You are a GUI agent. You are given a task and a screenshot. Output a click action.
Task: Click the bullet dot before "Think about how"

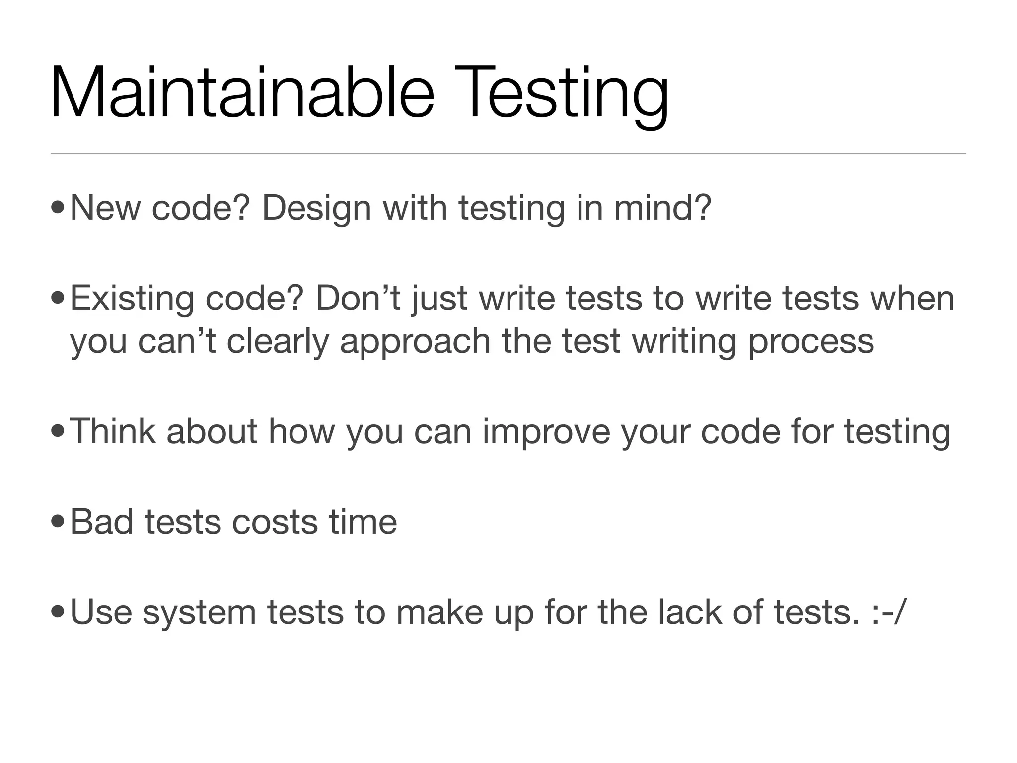pyautogui.click(x=58, y=431)
